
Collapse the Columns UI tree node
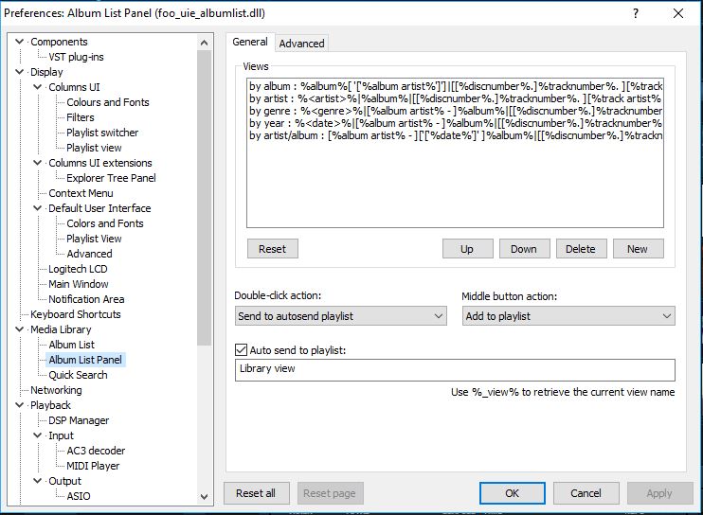[x=39, y=87]
